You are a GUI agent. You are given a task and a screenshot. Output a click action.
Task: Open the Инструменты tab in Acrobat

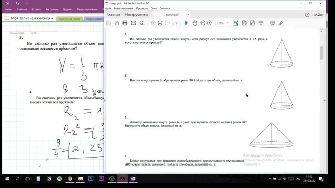click(x=136, y=15)
